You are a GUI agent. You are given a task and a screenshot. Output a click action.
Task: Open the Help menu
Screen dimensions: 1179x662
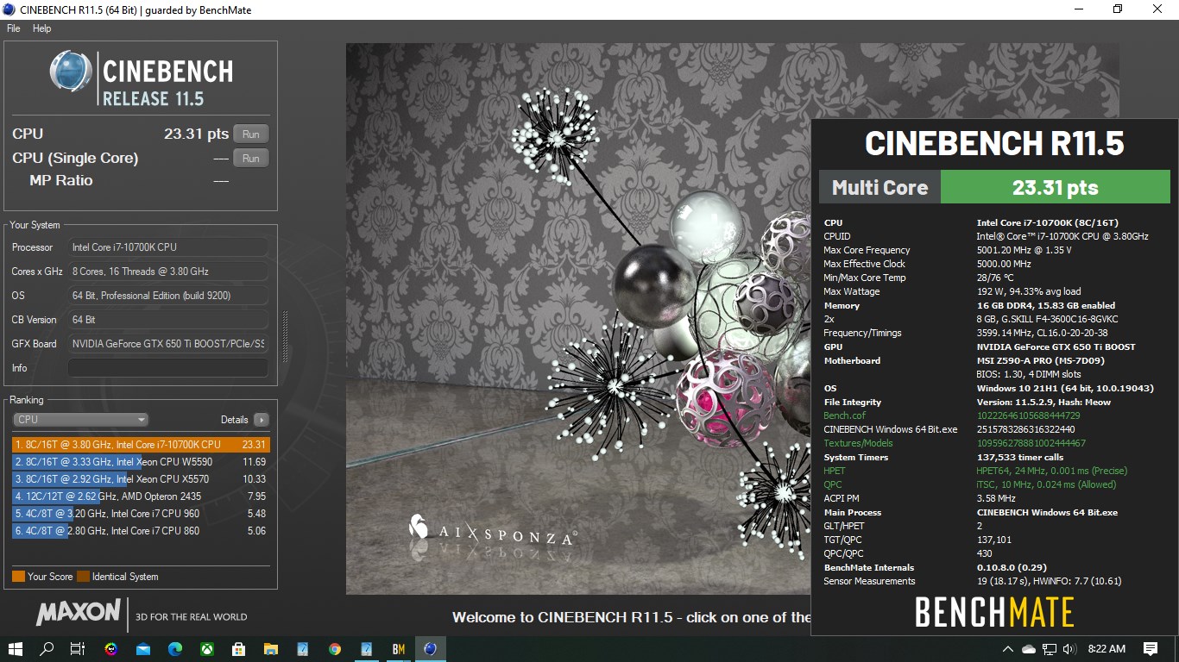tap(41, 28)
